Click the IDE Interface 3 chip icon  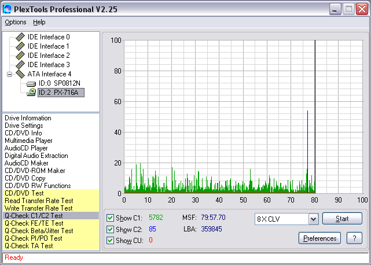pos(20,65)
